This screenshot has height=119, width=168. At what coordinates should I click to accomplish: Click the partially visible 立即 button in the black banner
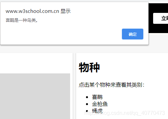click(x=161, y=18)
